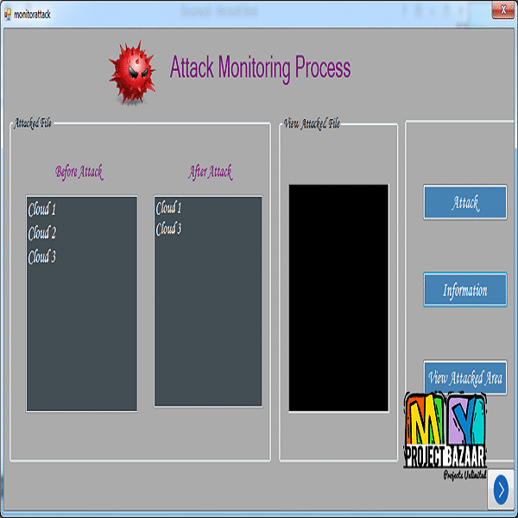The height and width of the screenshot is (518, 518).
Task: Click the View Attacked File group label
Action: [x=312, y=123]
